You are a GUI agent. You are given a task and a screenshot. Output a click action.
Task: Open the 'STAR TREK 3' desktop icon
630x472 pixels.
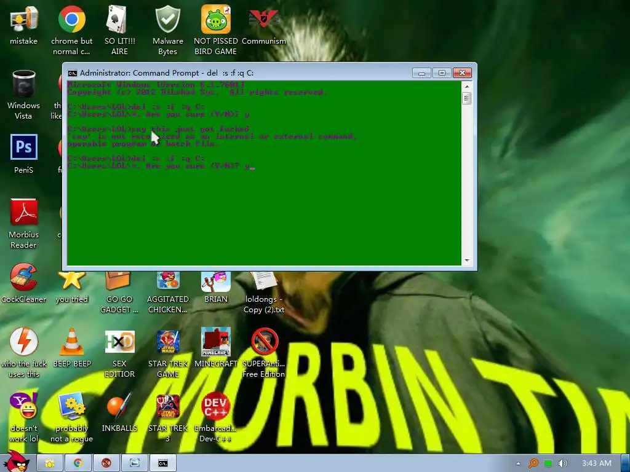167,417
